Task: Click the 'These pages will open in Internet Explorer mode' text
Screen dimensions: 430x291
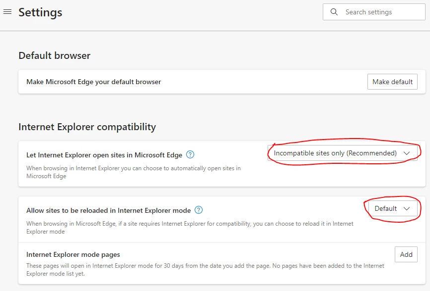Action: (205, 270)
